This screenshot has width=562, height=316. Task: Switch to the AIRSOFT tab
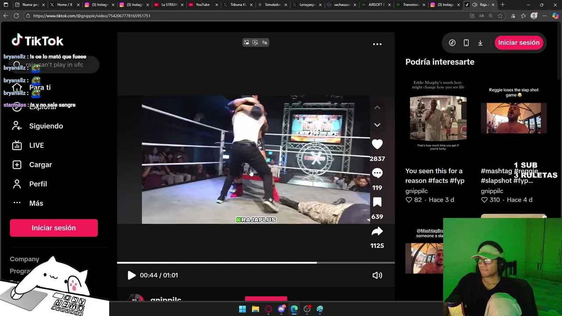click(x=376, y=5)
